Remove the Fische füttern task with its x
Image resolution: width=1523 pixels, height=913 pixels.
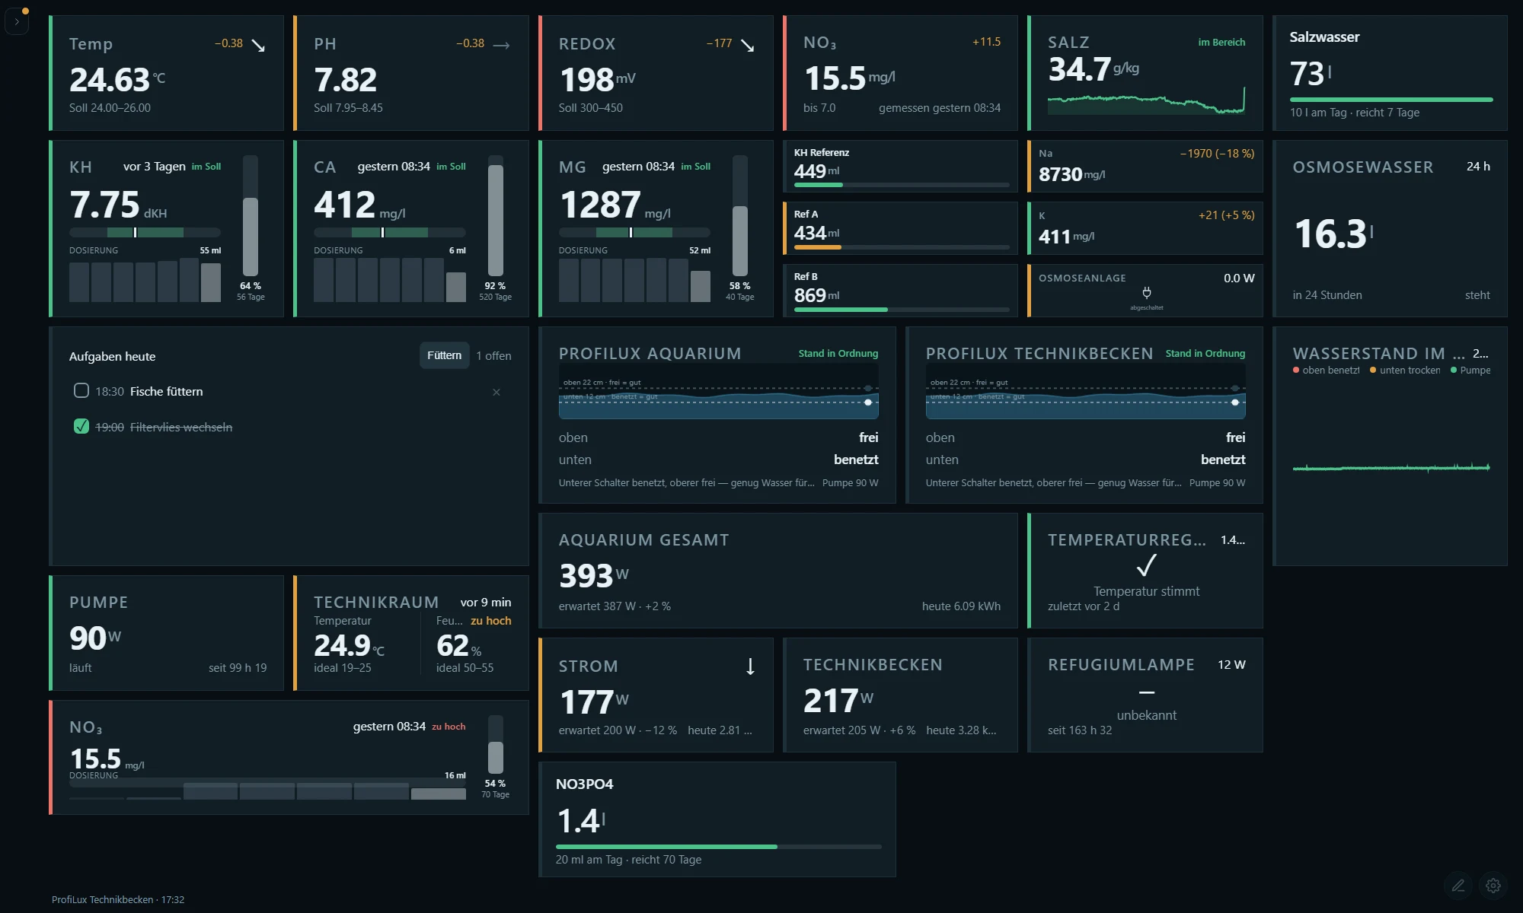coord(496,392)
